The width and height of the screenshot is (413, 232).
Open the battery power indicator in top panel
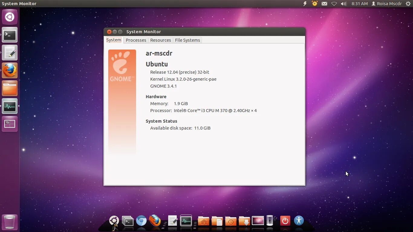coord(305,4)
